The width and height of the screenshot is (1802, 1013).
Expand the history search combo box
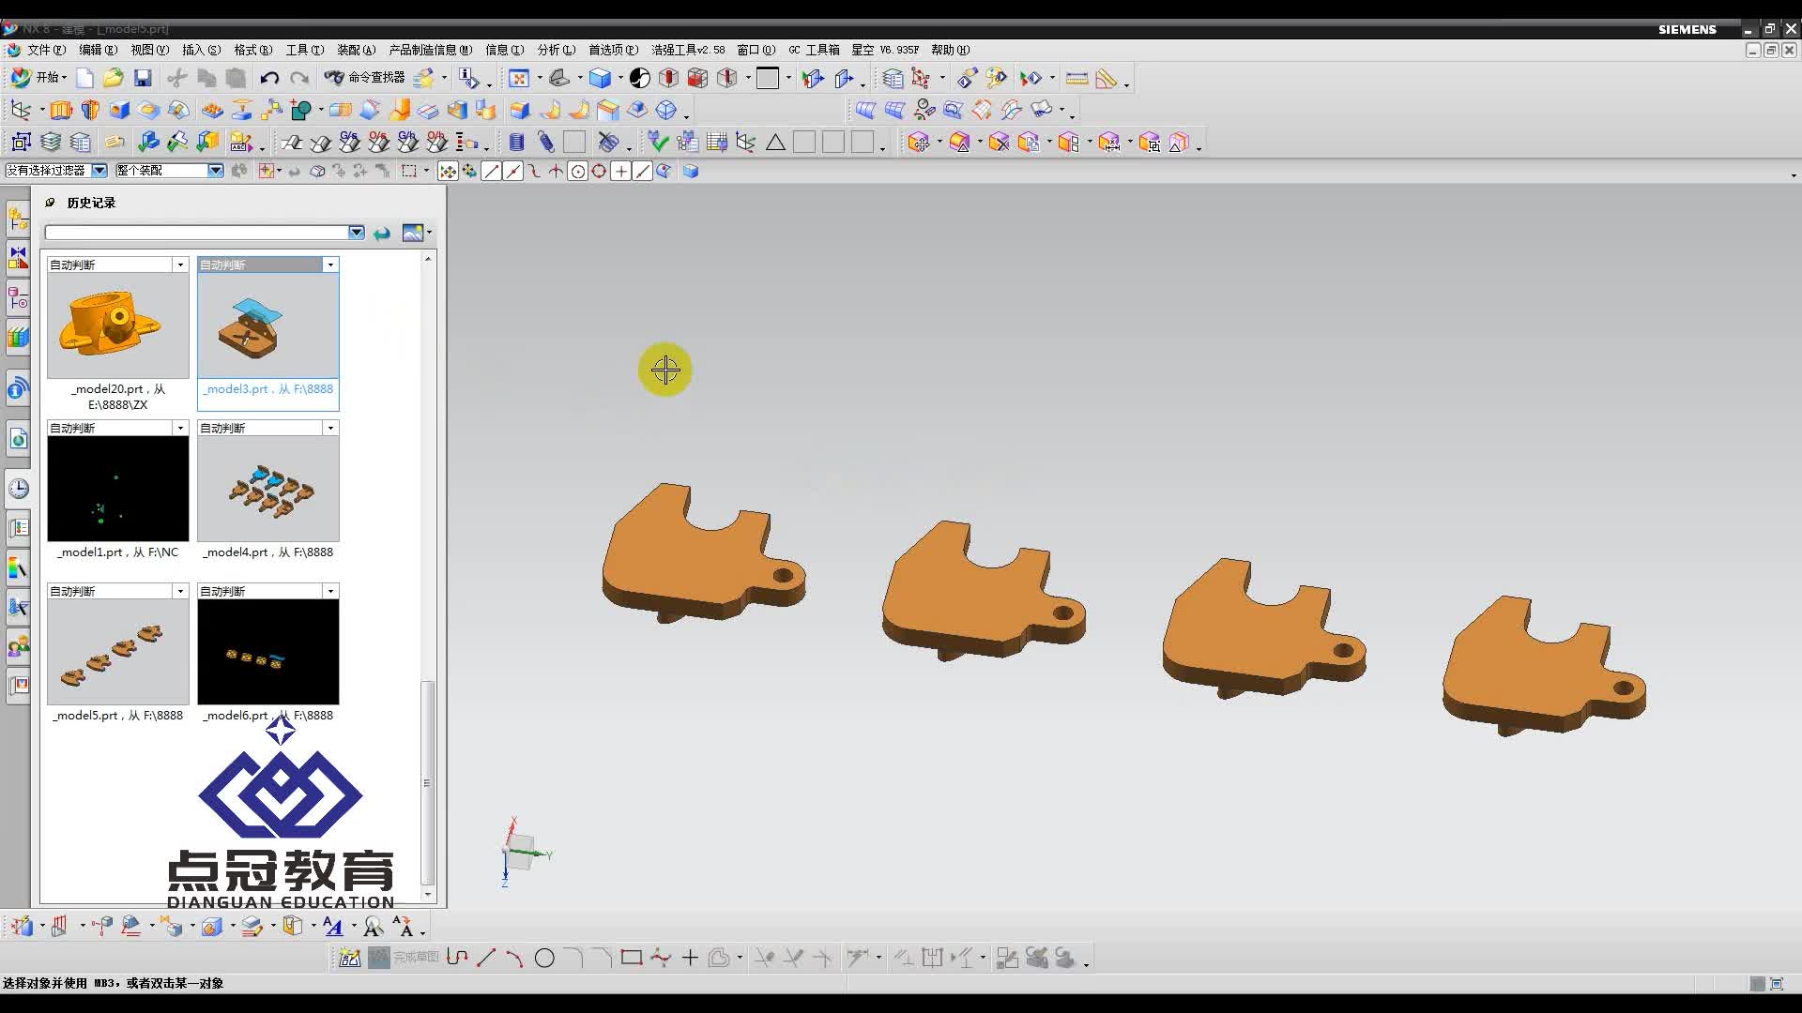pos(356,233)
